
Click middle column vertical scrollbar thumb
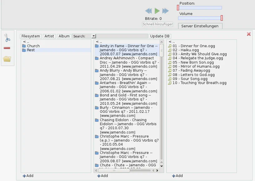[162, 51]
